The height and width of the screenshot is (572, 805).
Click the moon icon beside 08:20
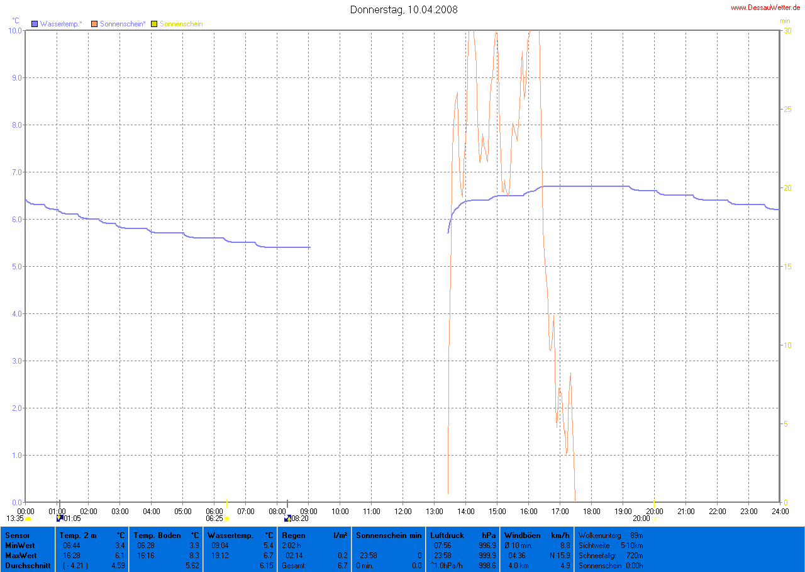point(287,518)
